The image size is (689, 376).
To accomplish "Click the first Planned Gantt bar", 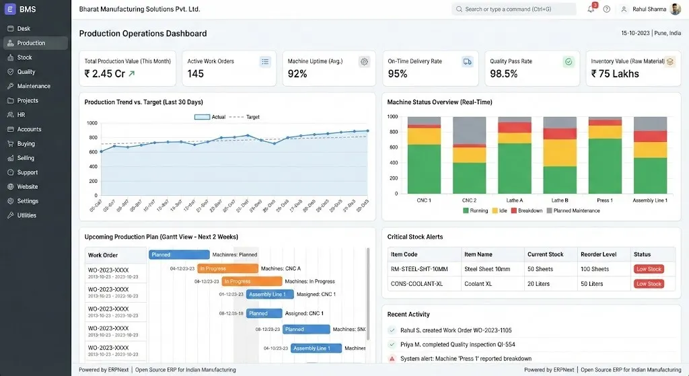I will point(179,255).
